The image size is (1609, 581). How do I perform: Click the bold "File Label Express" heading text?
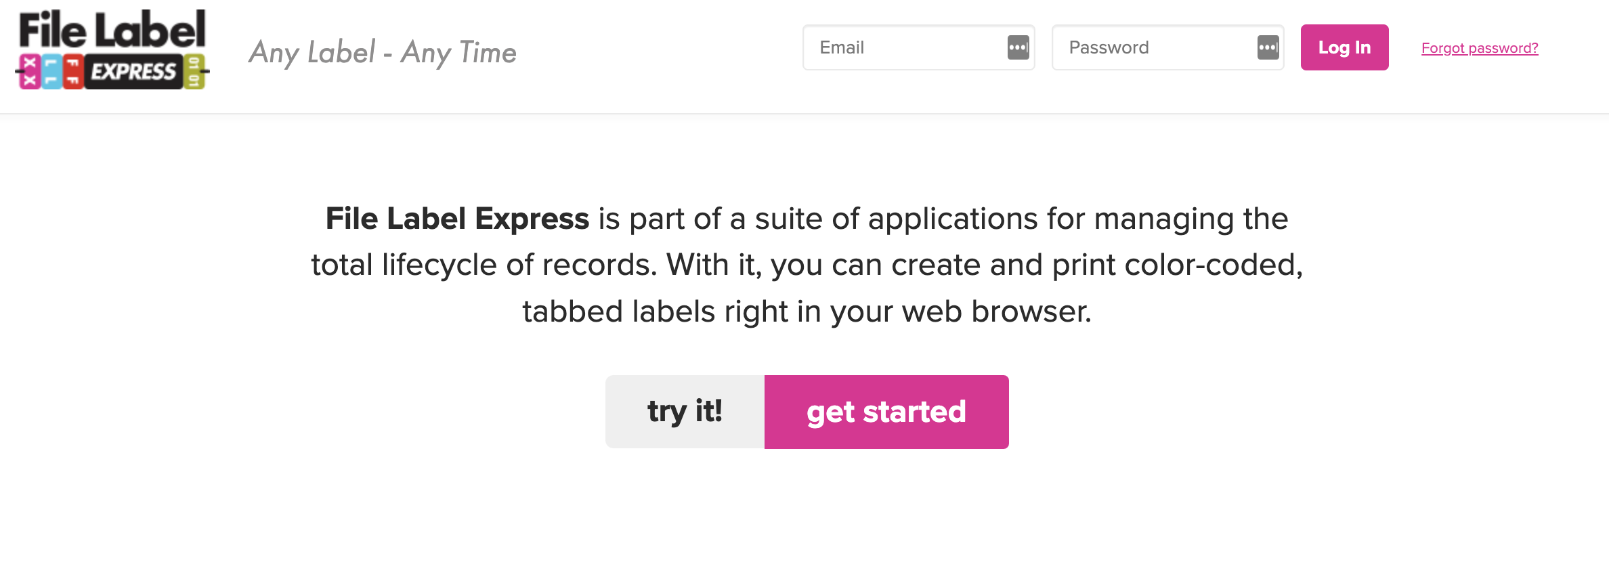(x=457, y=219)
